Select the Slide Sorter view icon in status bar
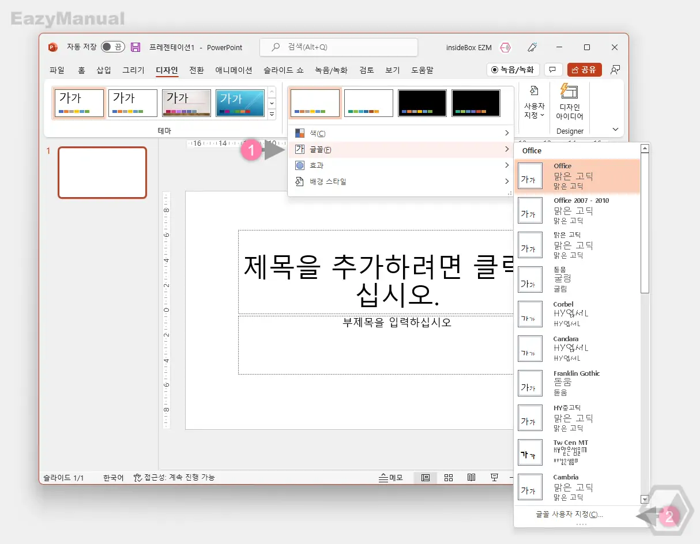This screenshot has height=544, width=700. pyautogui.click(x=449, y=477)
